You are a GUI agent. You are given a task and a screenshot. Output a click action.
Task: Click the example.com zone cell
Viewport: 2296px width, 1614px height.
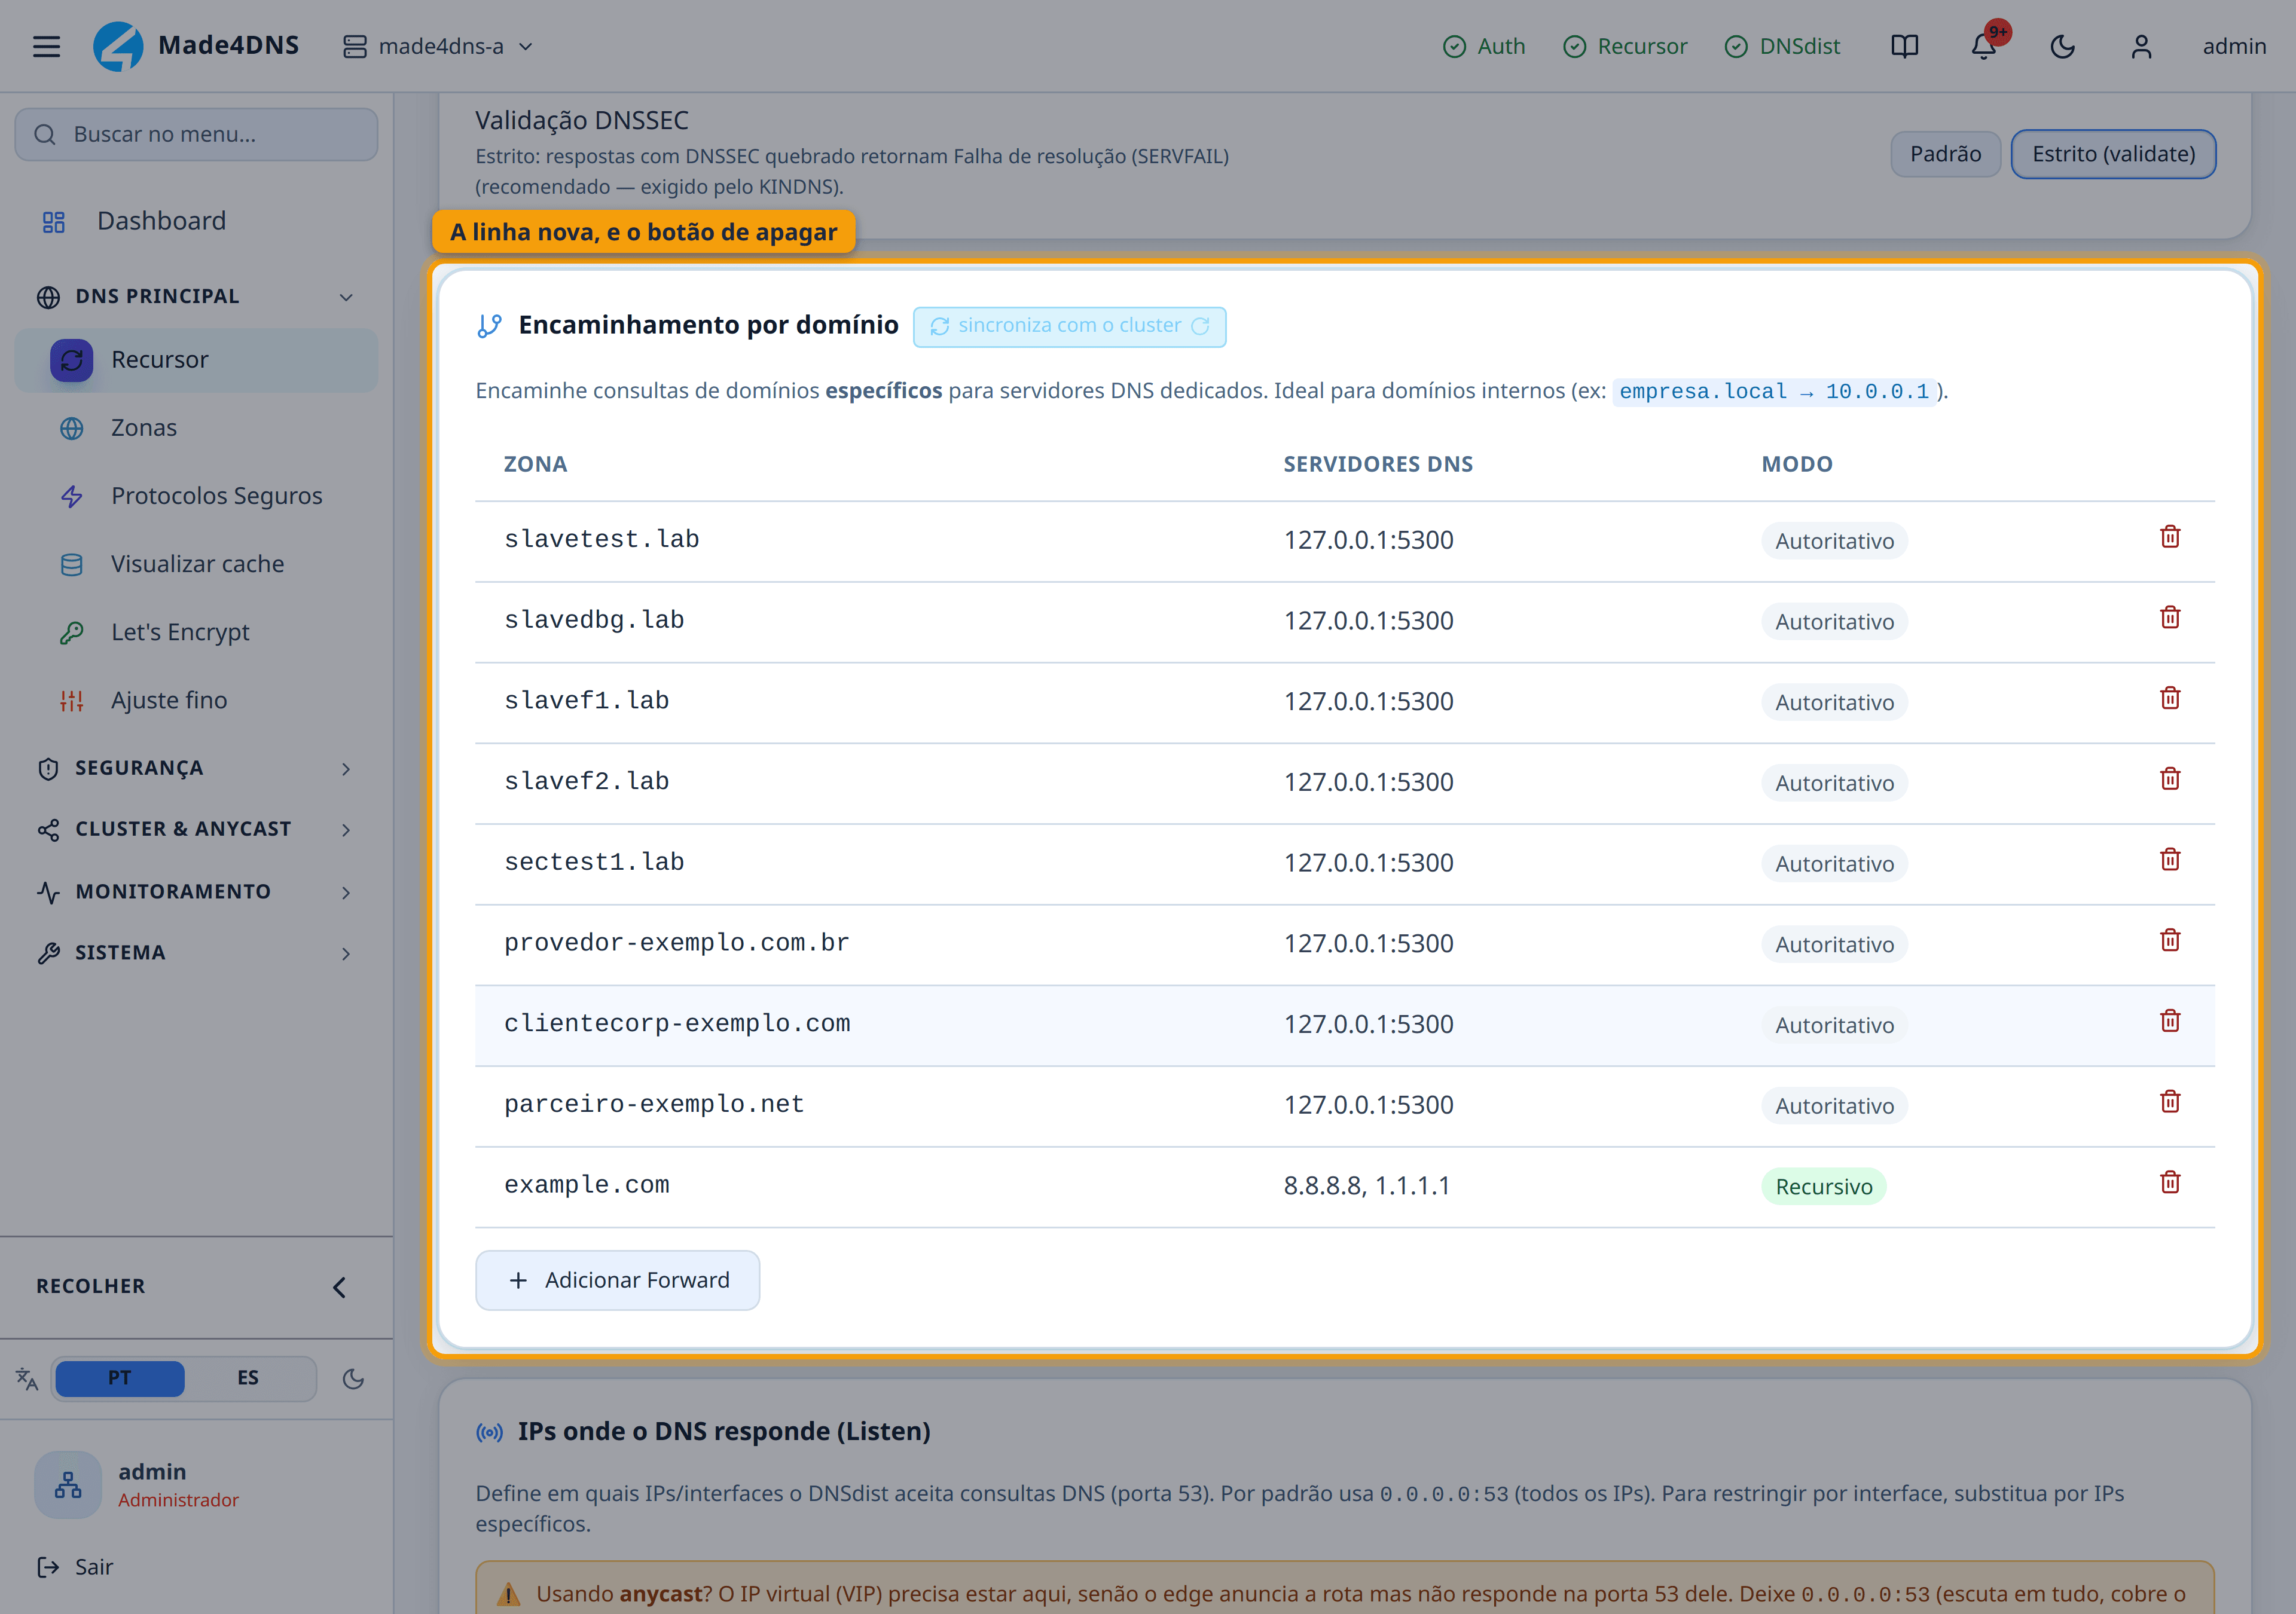(x=586, y=1186)
